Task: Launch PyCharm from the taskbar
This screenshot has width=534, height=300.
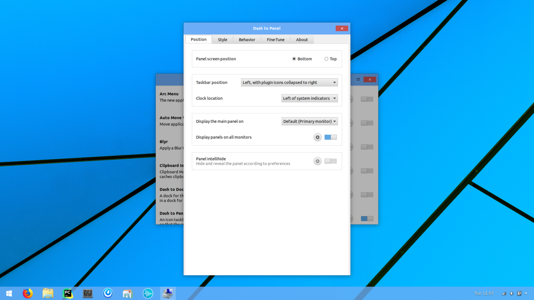Action: point(68,293)
